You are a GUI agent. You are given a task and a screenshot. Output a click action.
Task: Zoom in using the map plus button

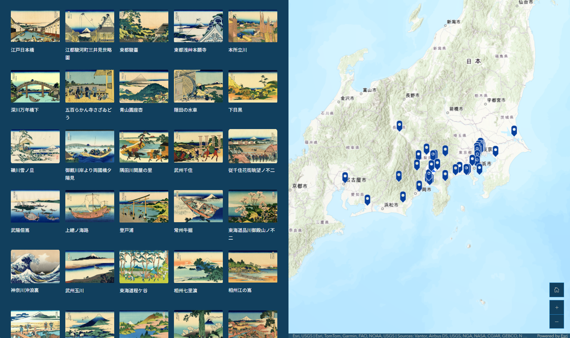(x=556, y=307)
